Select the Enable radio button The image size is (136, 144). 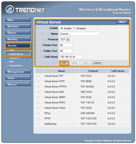62,28
